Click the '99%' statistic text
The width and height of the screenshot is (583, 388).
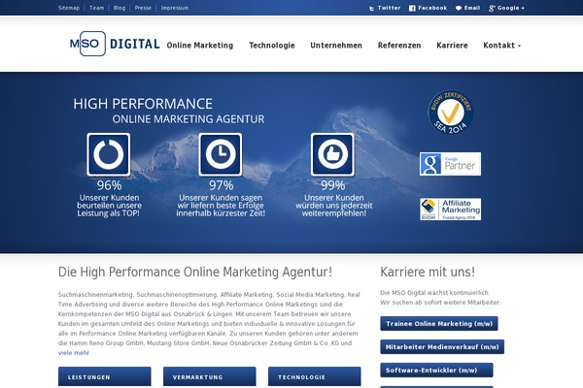[332, 185]
